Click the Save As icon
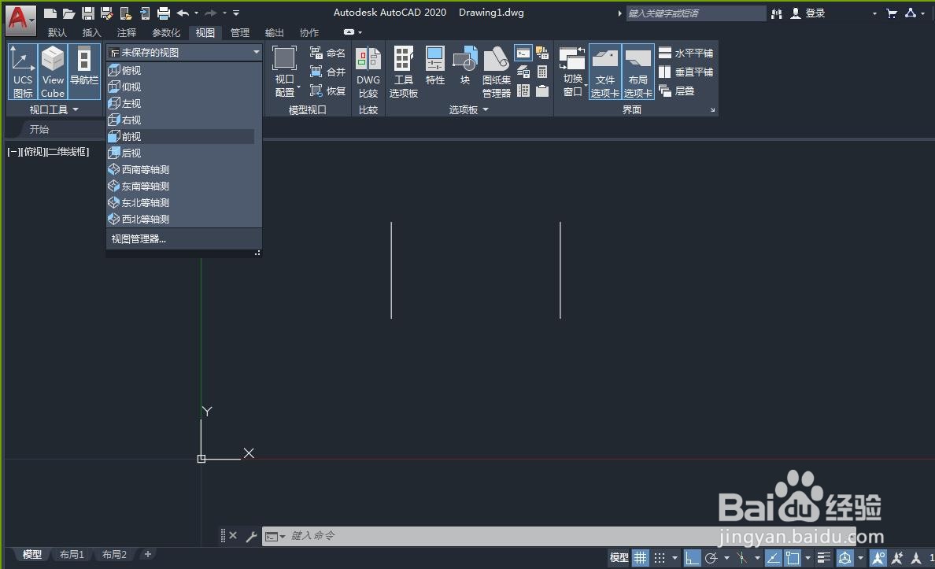This screenshot has height=569, width=935. point(107,13)
